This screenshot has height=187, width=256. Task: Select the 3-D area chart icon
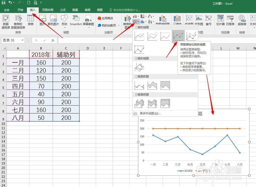tap(139, 103)
